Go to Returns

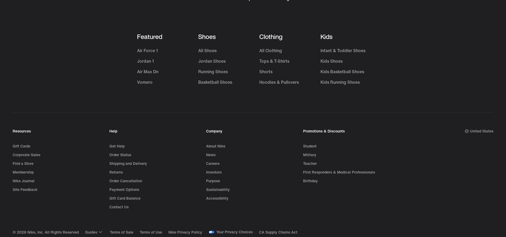(116, 173)
